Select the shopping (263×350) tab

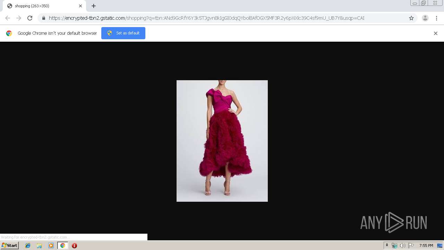(x=44, y=6)
